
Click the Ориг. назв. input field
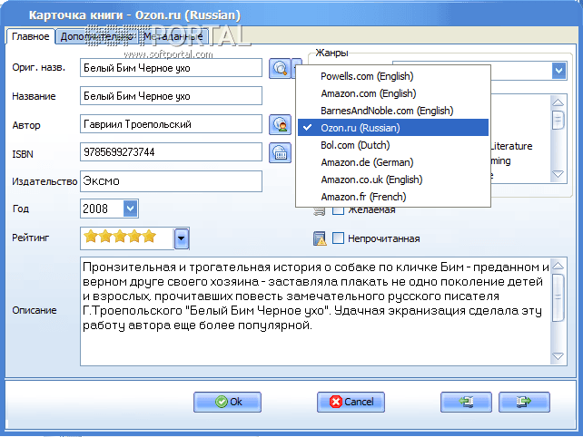[x=171, y=68]
